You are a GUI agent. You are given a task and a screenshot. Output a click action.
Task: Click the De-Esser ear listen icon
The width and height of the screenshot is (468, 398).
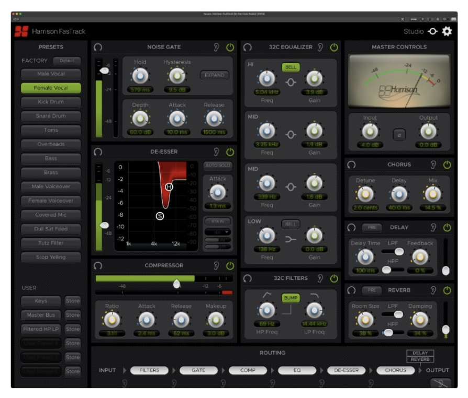(x=216, y=152)
